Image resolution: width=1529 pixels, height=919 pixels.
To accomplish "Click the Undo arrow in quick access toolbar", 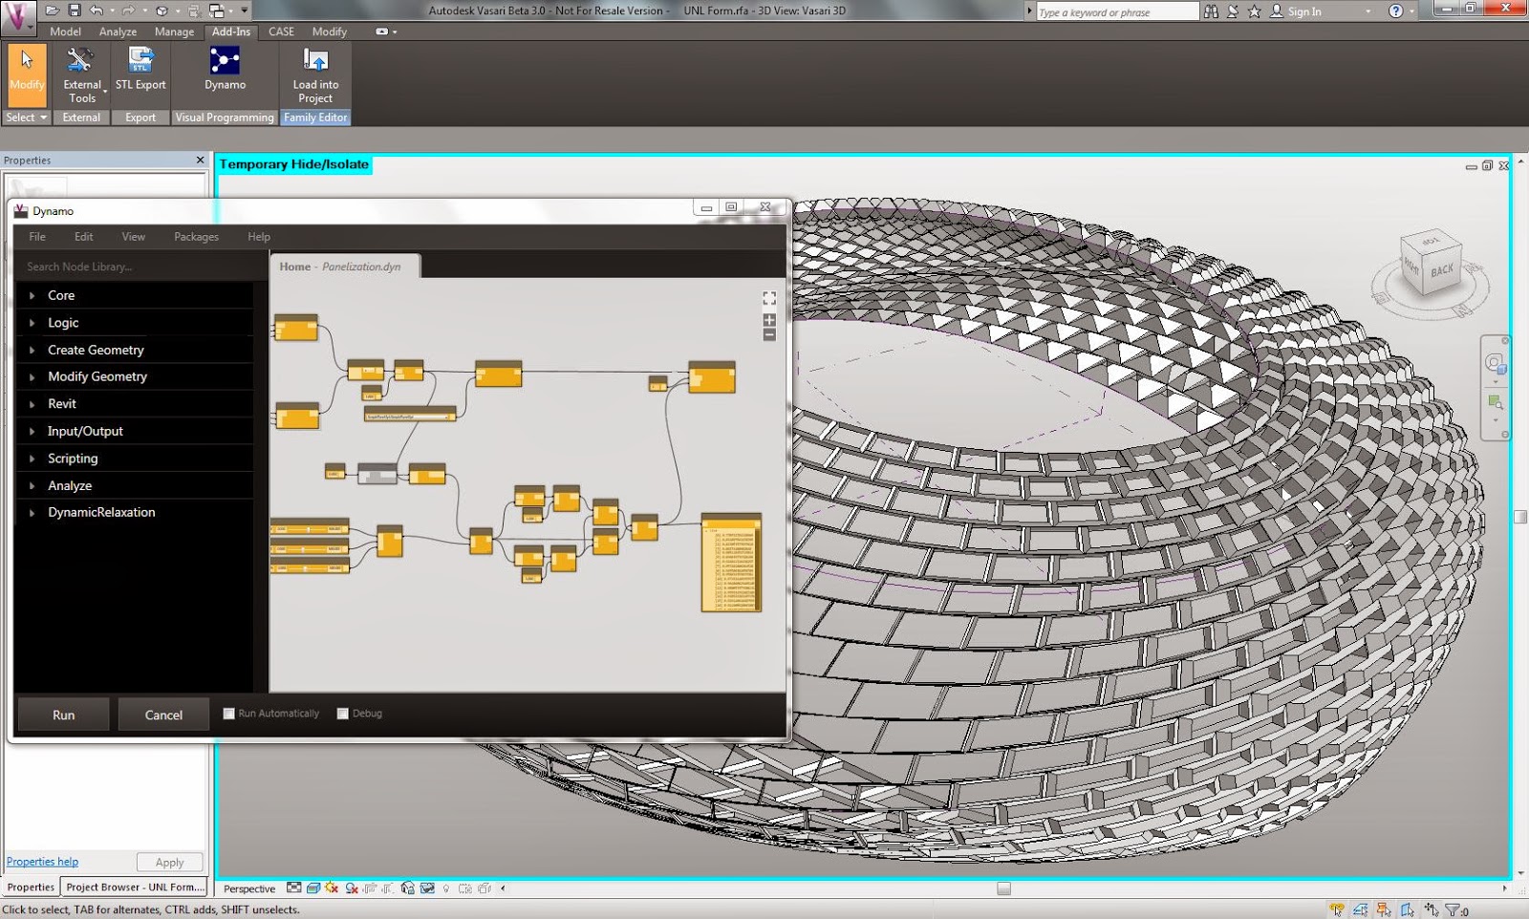I will 96,11.
